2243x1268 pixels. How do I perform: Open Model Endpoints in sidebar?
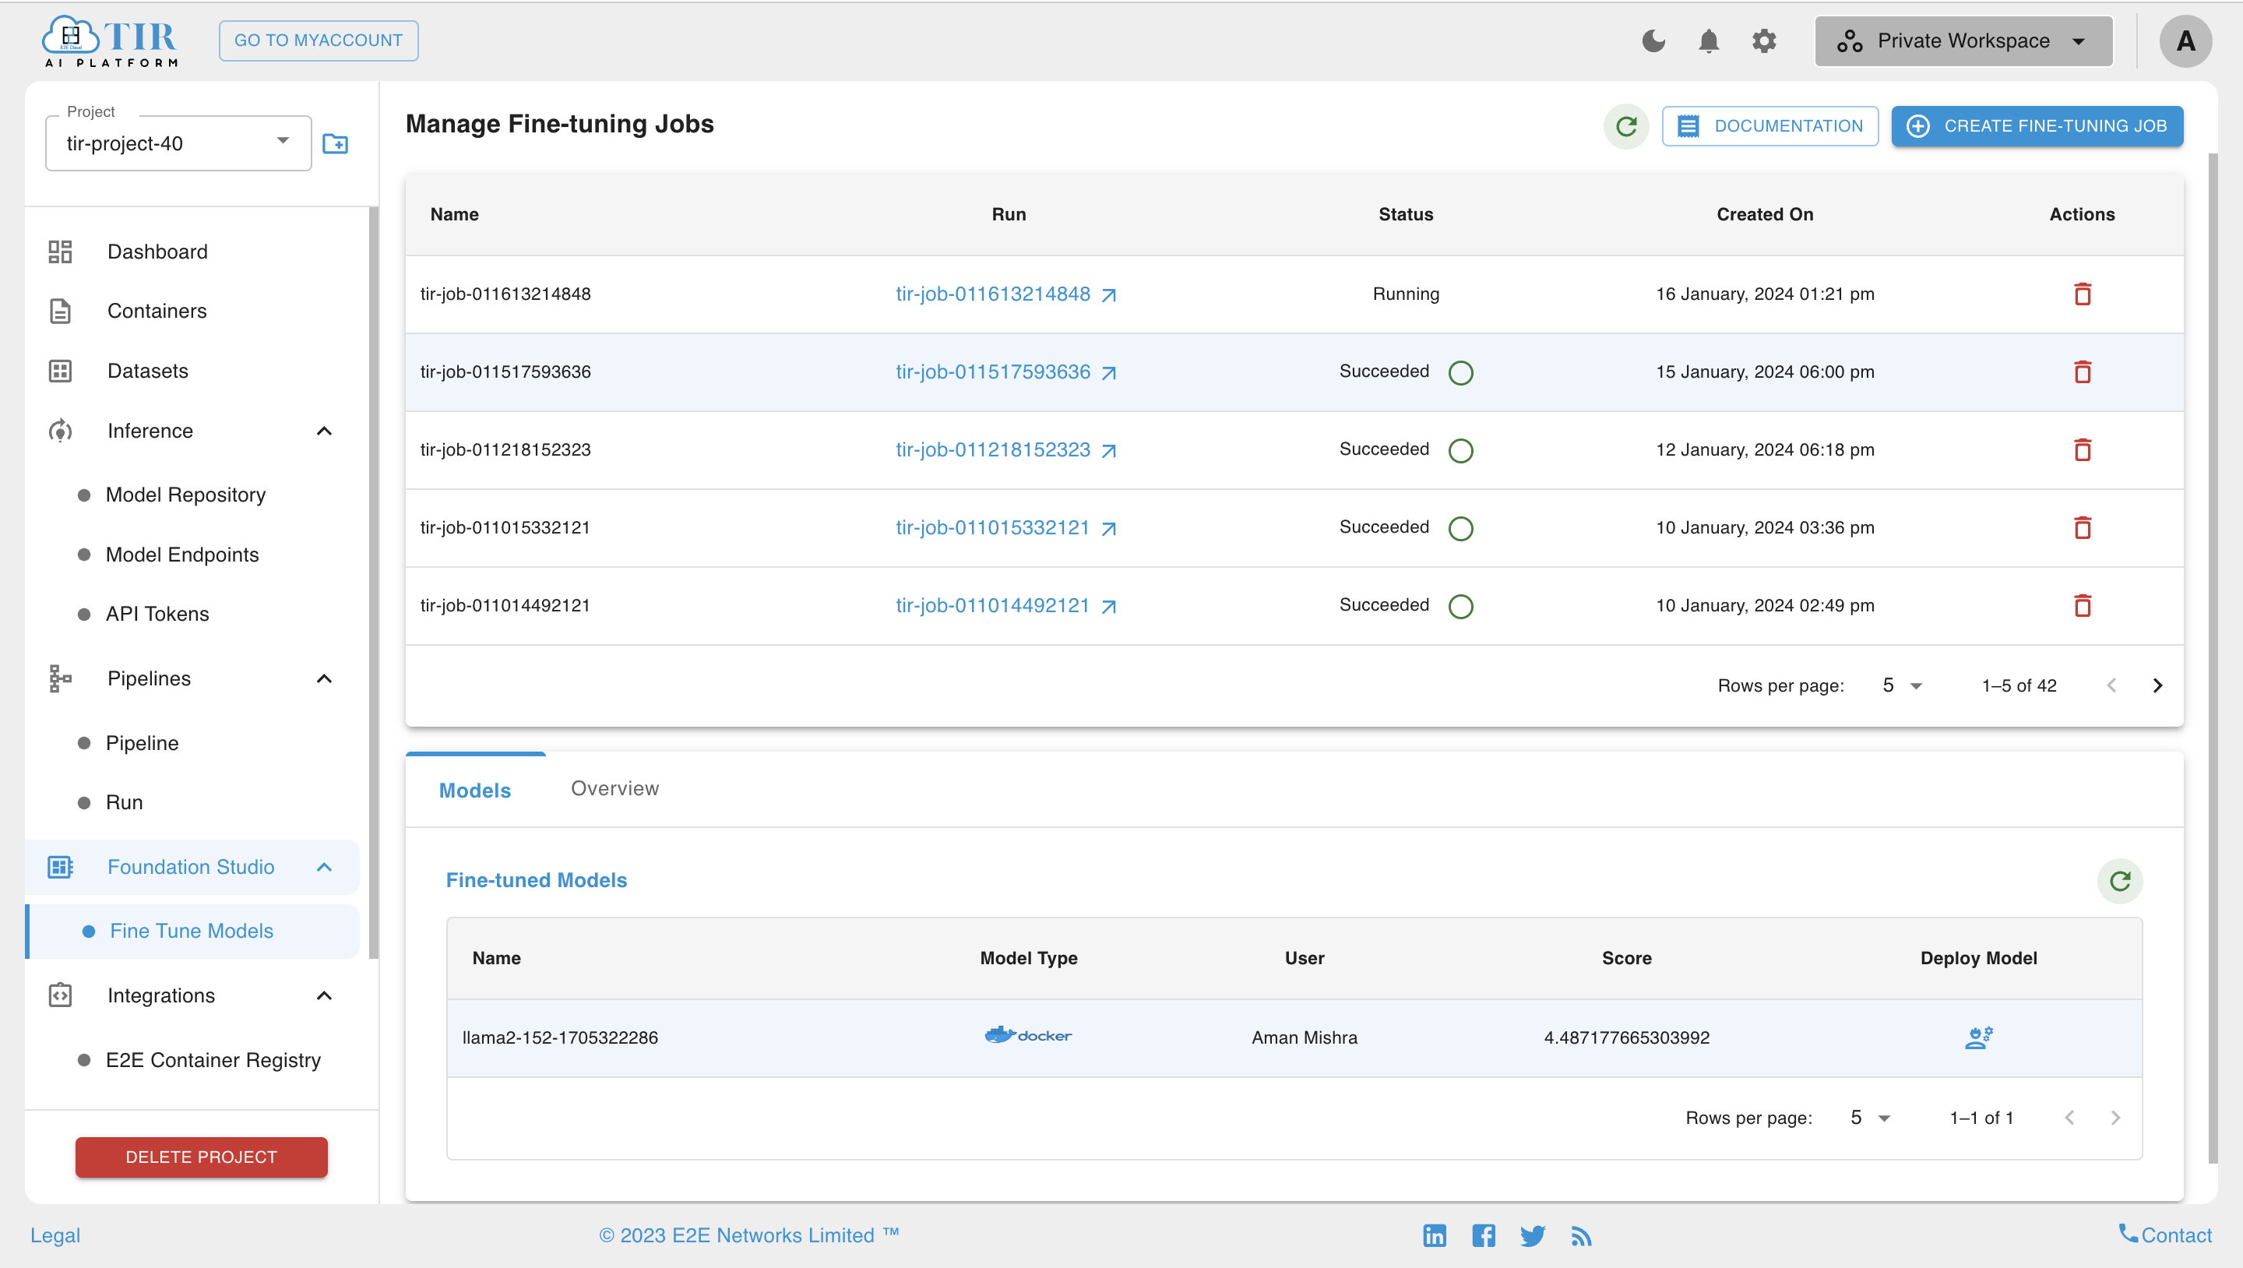click(x=182, y=555)
